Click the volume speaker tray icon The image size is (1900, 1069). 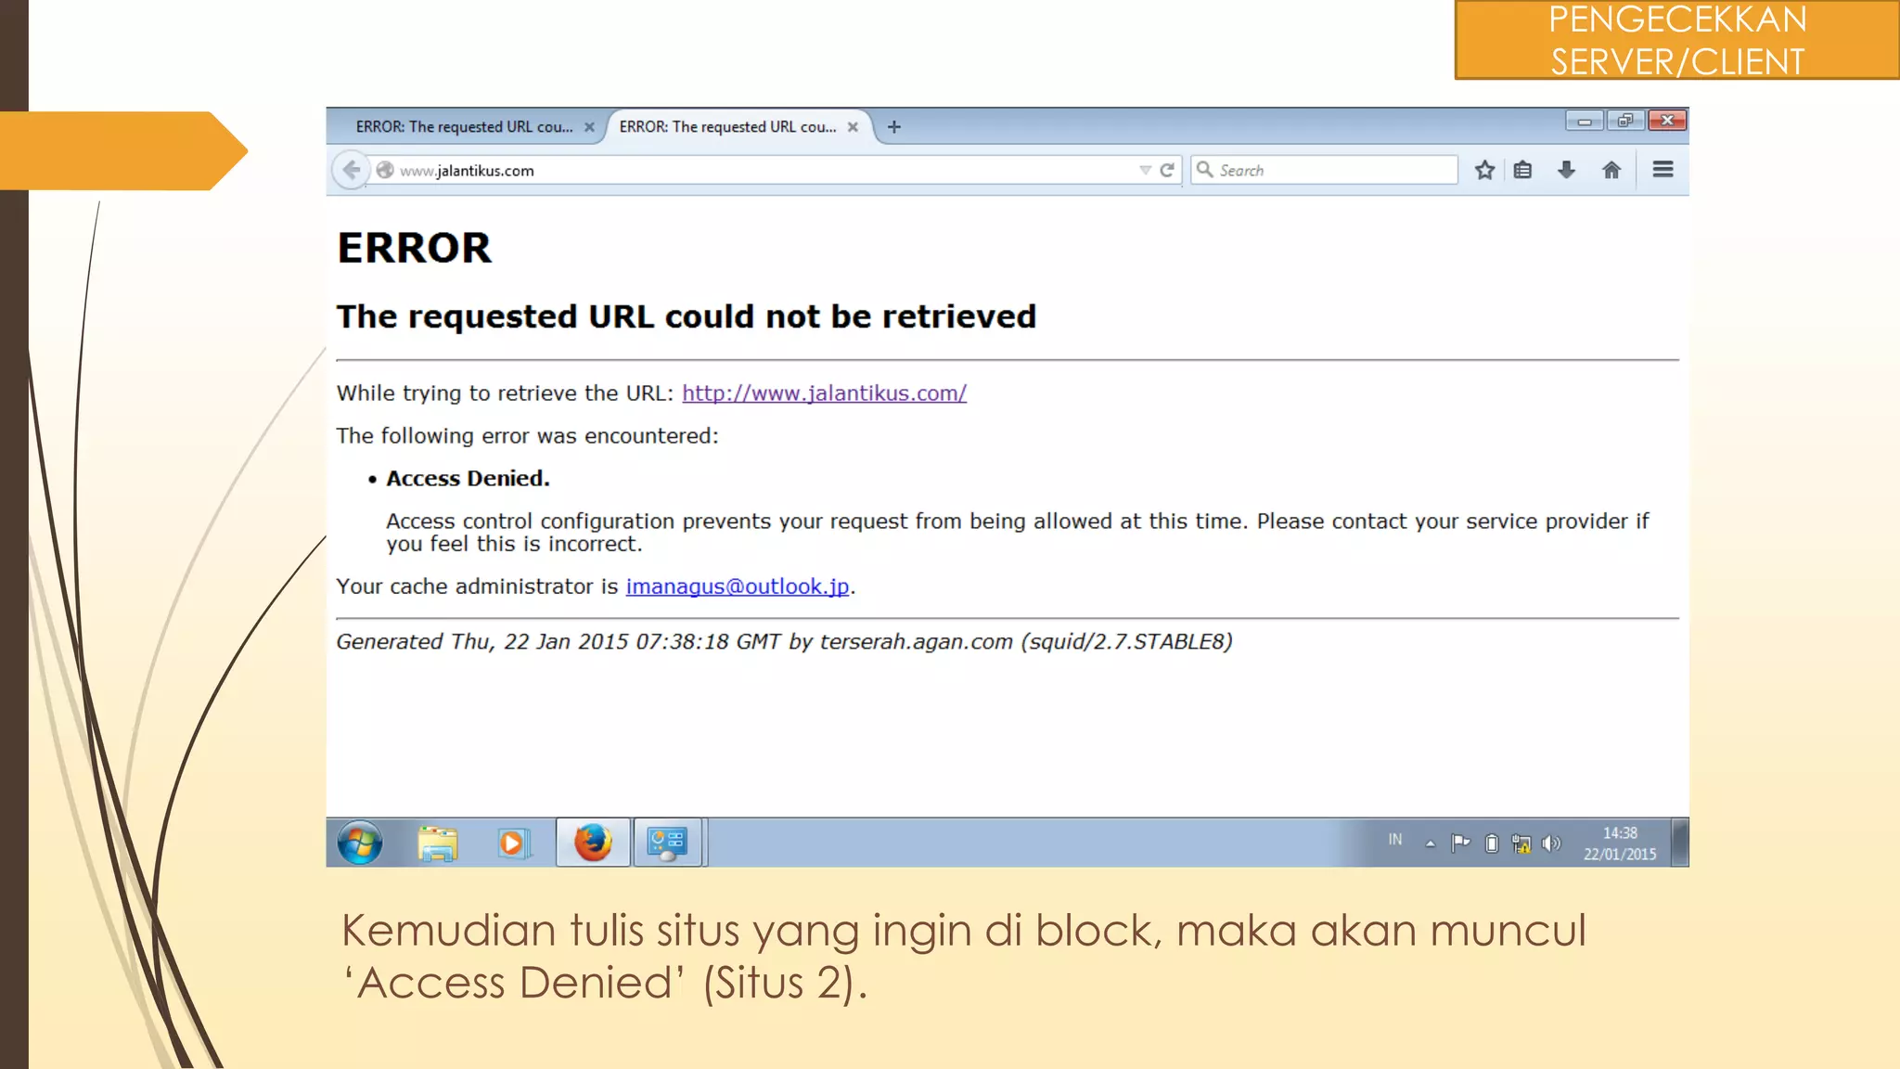(x=1550, y=844)
